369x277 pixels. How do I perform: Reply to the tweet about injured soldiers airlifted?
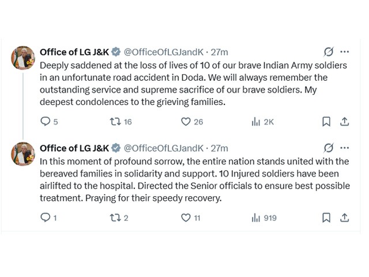coord(46,218)
